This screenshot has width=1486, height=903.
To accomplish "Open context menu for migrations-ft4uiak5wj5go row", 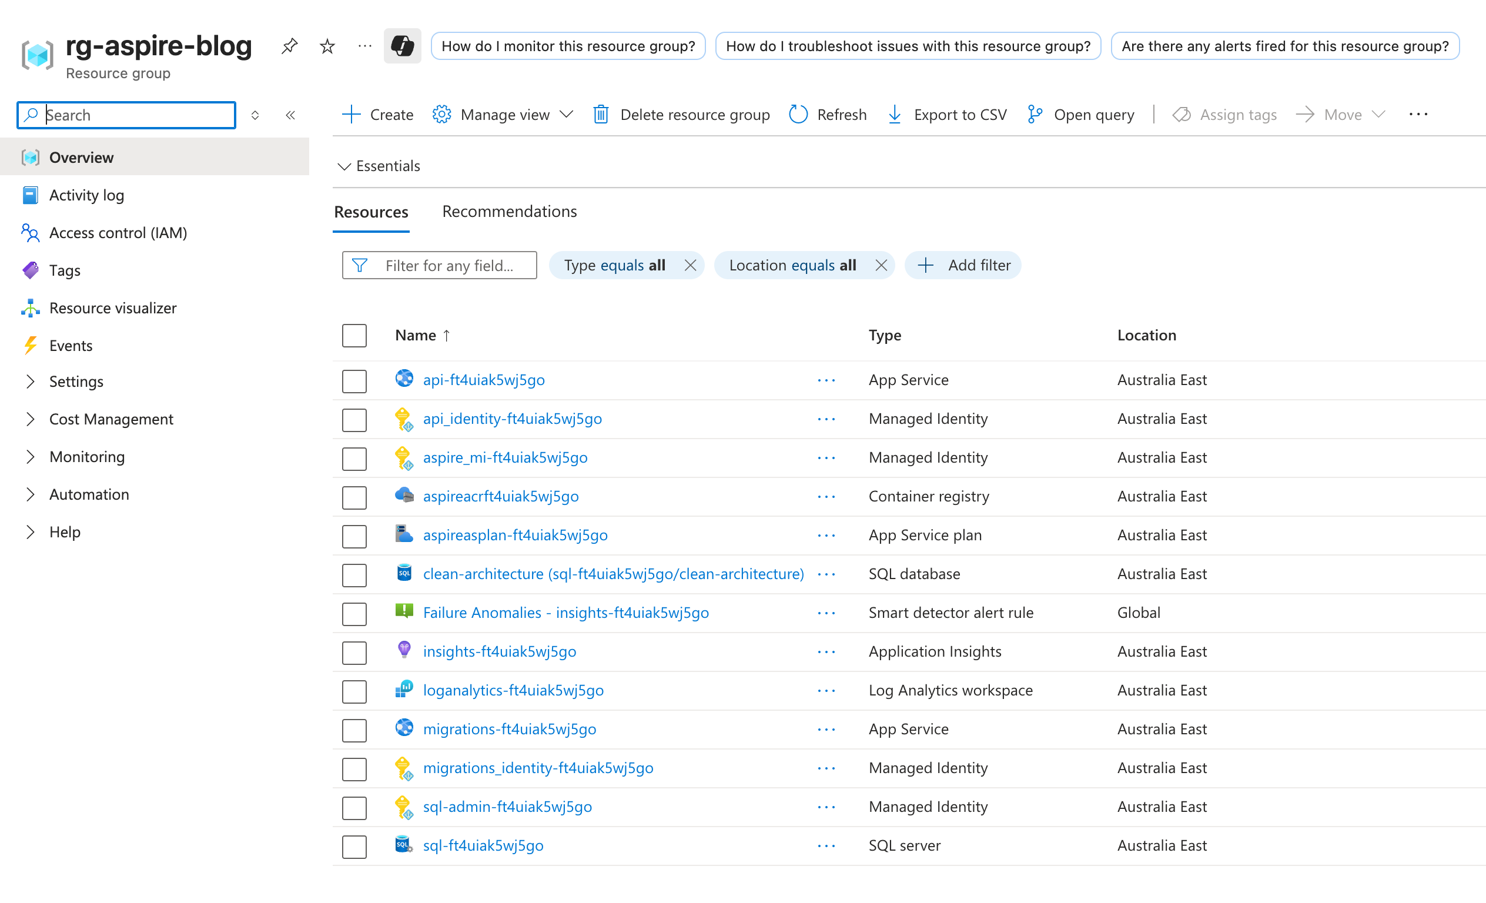I will (x=826, y=730).
